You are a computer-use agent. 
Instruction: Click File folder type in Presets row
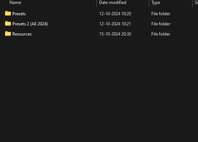click(161, 14)
